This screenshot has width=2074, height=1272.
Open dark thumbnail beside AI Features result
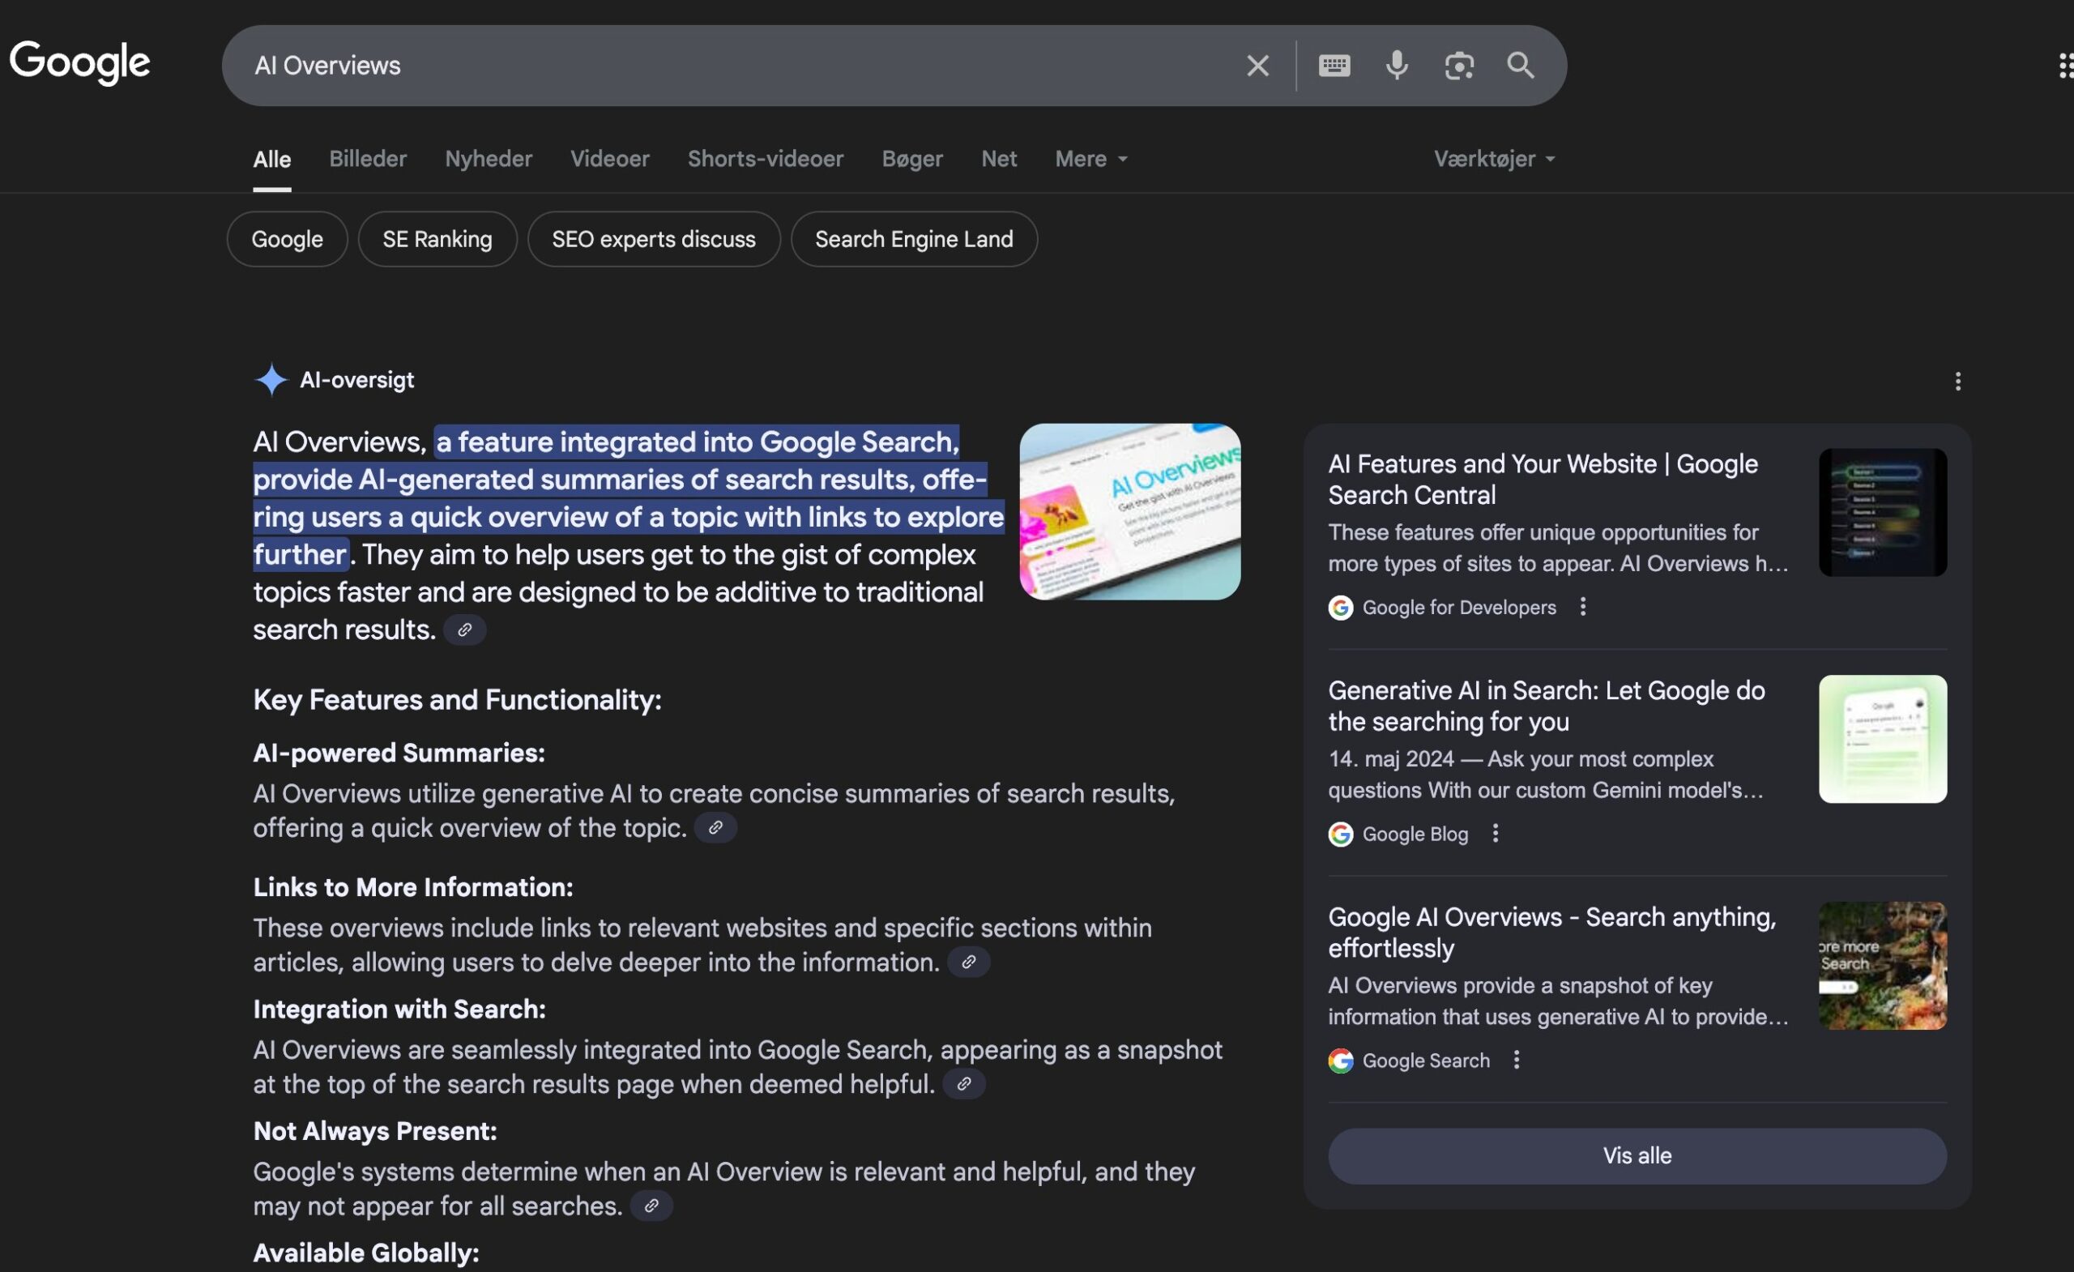pos(1882,513)
